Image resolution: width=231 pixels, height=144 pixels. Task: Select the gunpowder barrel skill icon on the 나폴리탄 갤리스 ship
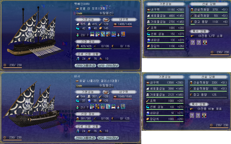pos(97,106)
